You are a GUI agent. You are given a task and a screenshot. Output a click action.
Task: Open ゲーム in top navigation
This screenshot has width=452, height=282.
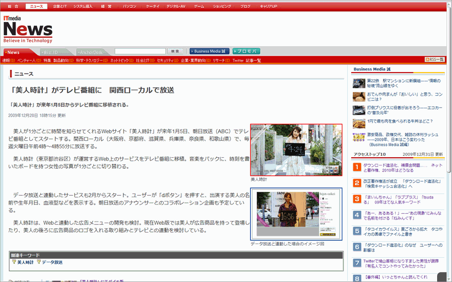coord(199,7)
